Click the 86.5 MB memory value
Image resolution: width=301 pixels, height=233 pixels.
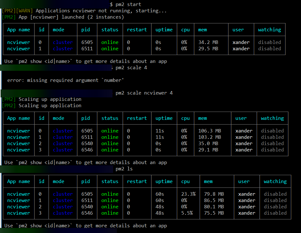pos(214,200)
